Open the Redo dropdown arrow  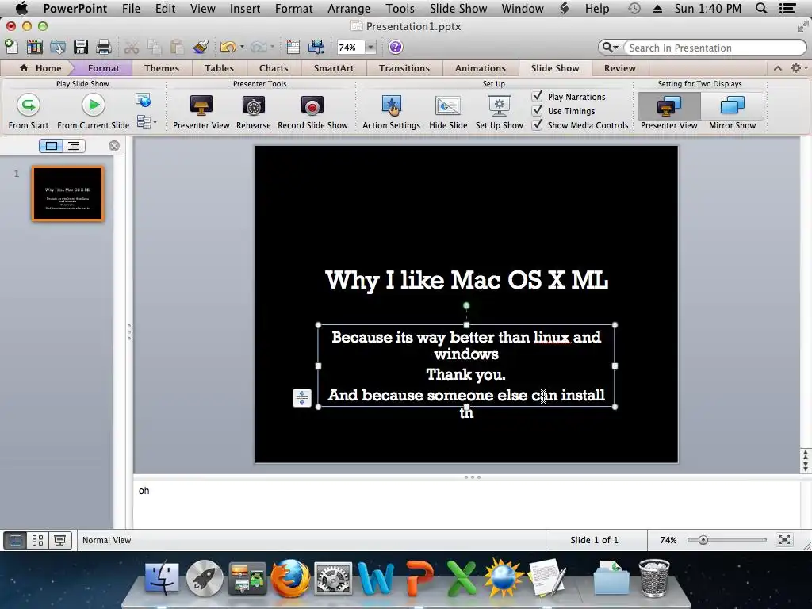[272, 47]
